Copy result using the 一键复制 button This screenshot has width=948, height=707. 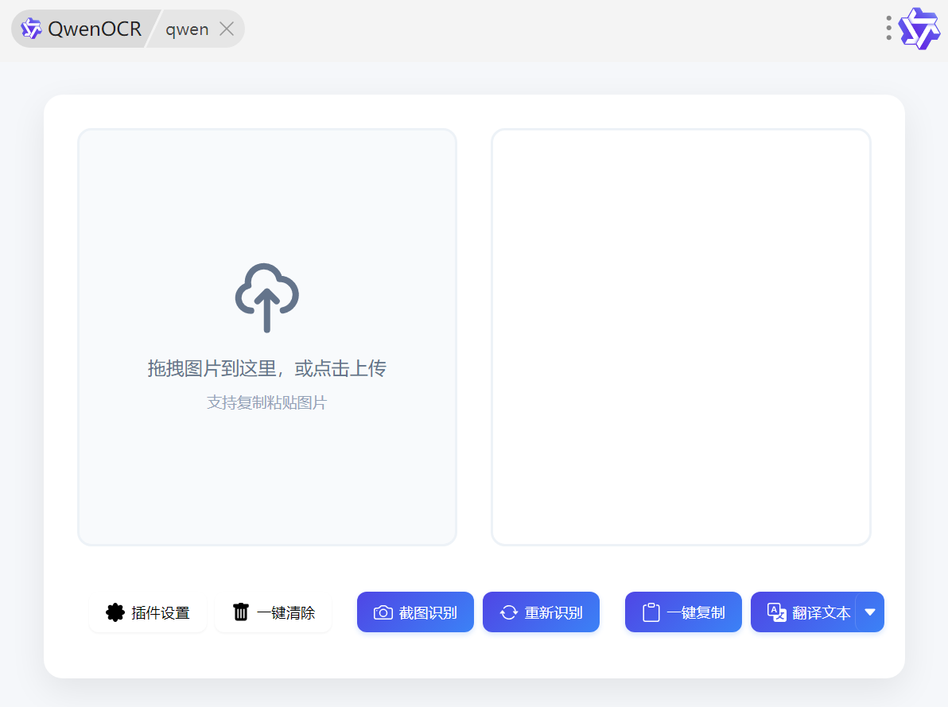click(683, 612)
